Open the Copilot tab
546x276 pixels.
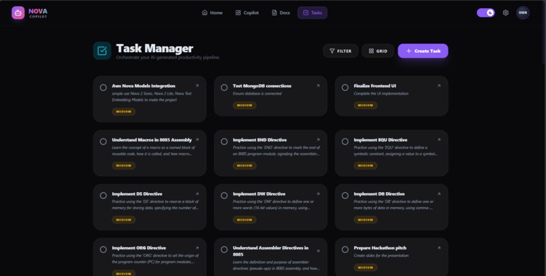coord(247,12)
